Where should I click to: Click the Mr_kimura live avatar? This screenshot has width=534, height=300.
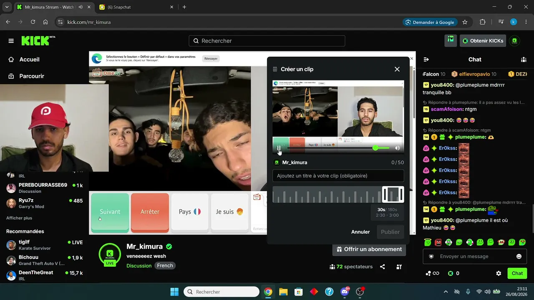click(110, 254)
